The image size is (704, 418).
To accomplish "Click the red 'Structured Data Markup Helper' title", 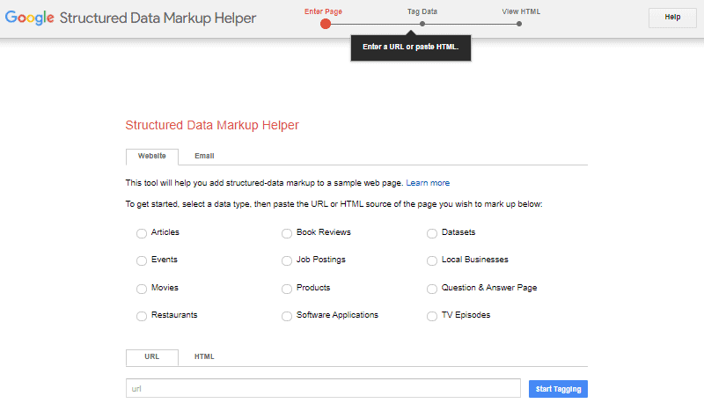I will [x=212, y=125].
